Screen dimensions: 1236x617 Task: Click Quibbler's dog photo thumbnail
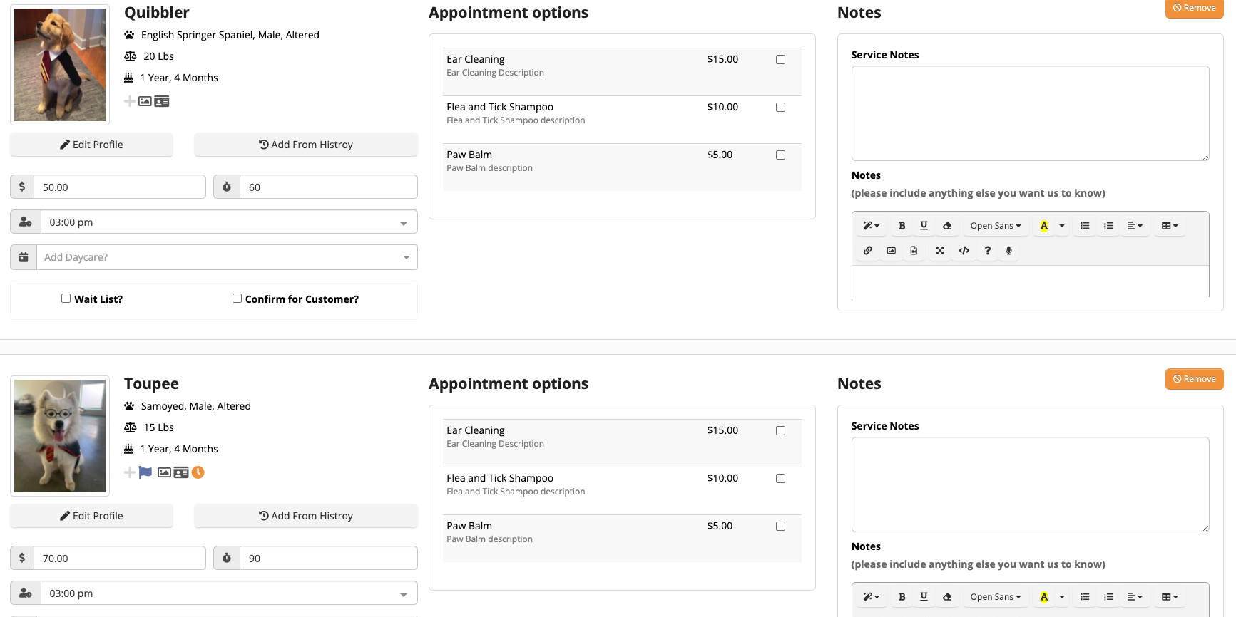click(60, 65)
